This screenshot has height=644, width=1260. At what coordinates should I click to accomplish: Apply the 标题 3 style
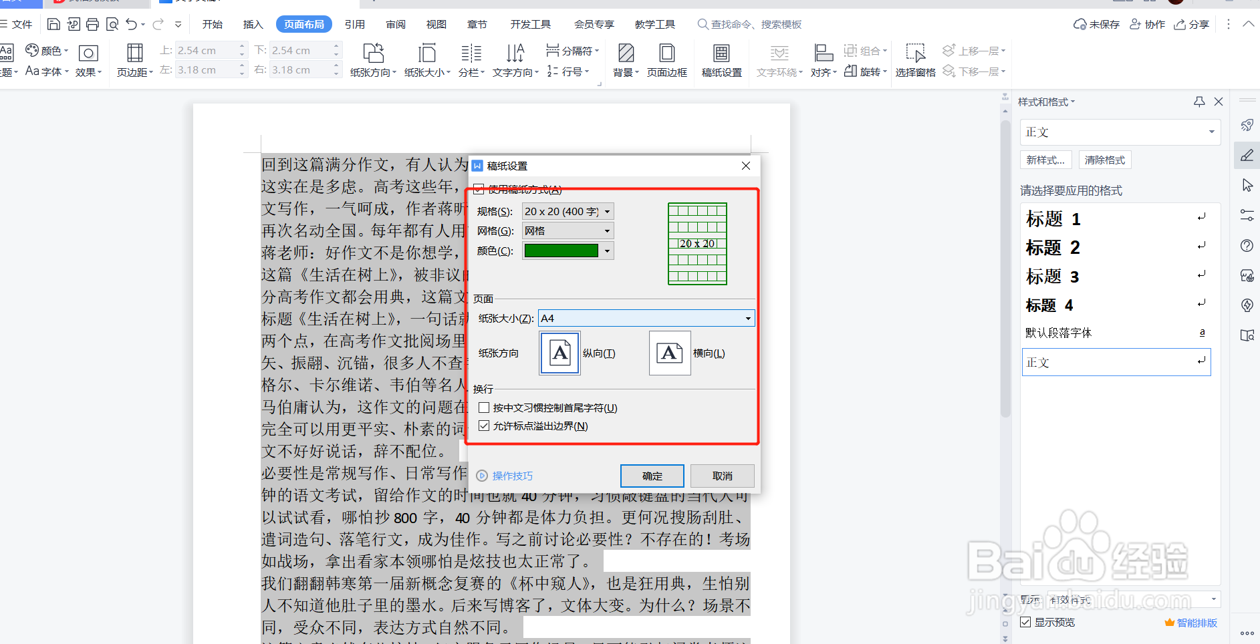click(x=1116, y=276)
